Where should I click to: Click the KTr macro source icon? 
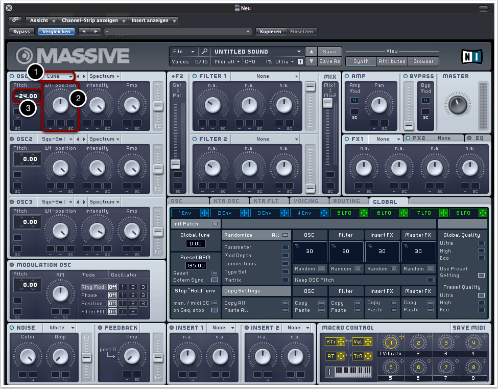coord(334,341)
